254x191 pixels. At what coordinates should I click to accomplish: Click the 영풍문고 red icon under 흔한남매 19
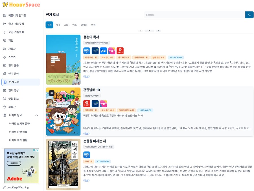click(x=87, y=104)
